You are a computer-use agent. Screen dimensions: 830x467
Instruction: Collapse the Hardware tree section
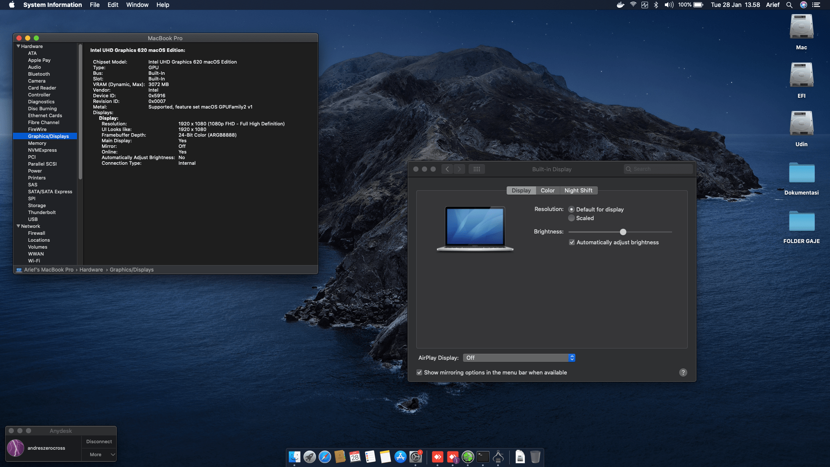[x=18, y=46]
